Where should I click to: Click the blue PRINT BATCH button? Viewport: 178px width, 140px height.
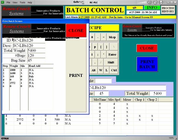coord(147,64)
